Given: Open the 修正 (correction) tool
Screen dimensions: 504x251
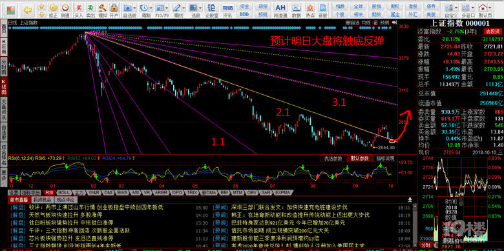Looking at the screenshot, I should [x=54, y=10].
